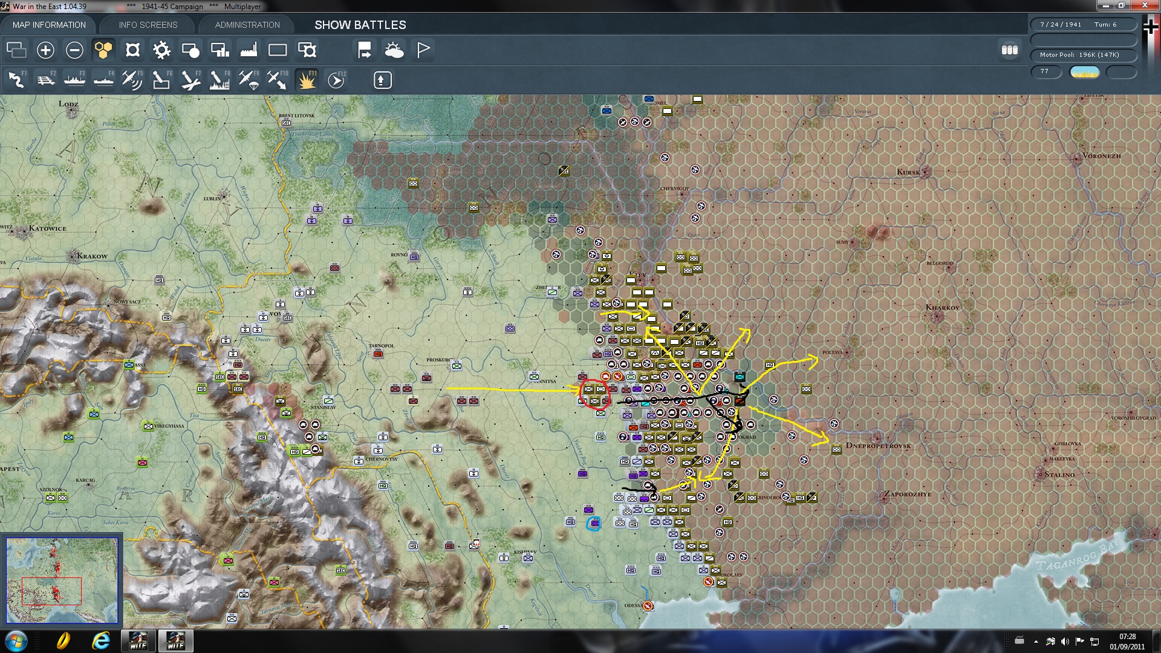Click the zoom in plus icon
This screenshot has height=653, width=1161.
point(45,50)
